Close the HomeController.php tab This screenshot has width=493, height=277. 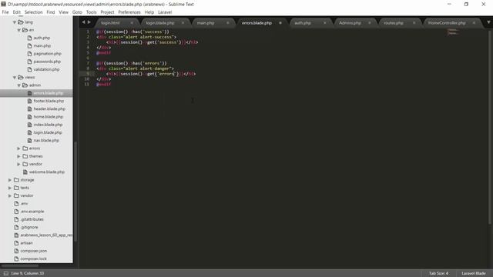[x=474, y=23]
